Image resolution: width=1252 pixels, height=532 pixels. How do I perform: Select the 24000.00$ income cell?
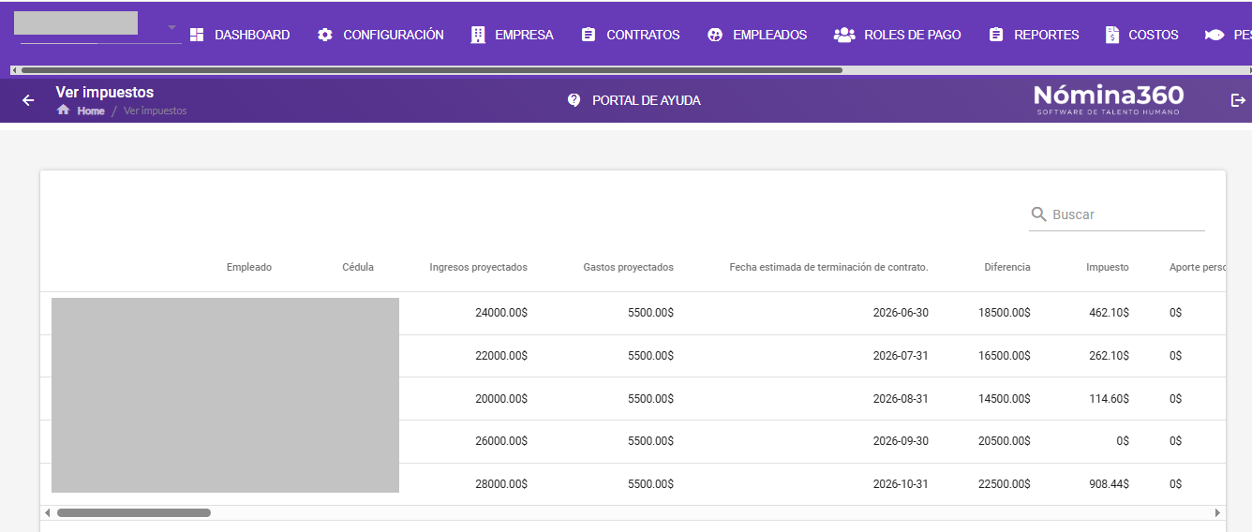tap(501, 313)
